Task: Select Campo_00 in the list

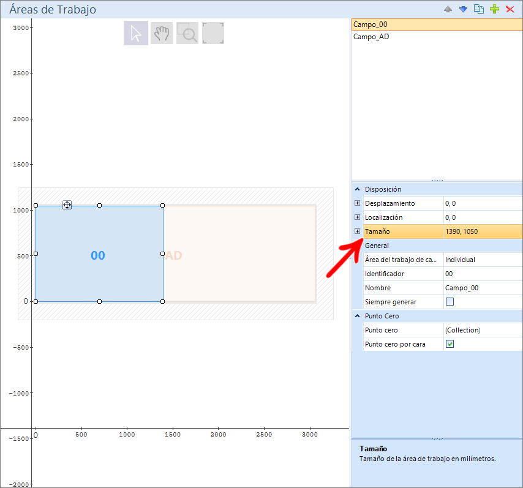Action: pos(371,24)
